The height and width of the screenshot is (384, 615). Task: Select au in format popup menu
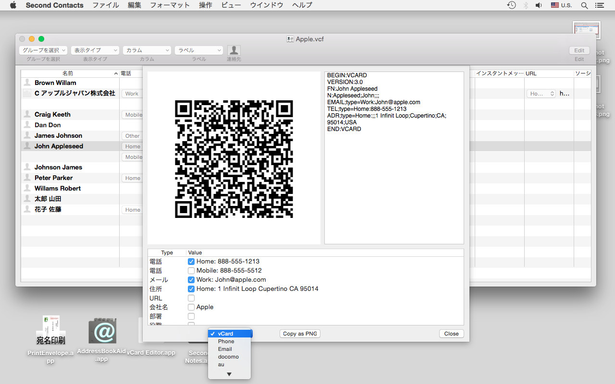point(230,364)
